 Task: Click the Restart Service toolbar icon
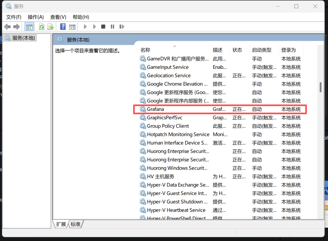(122, 27)
